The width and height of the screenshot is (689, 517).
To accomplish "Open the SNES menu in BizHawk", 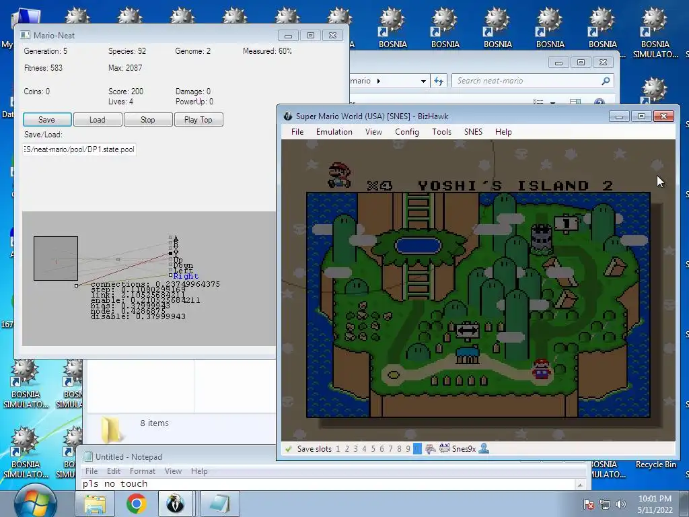I will click(x=473, y=132).
